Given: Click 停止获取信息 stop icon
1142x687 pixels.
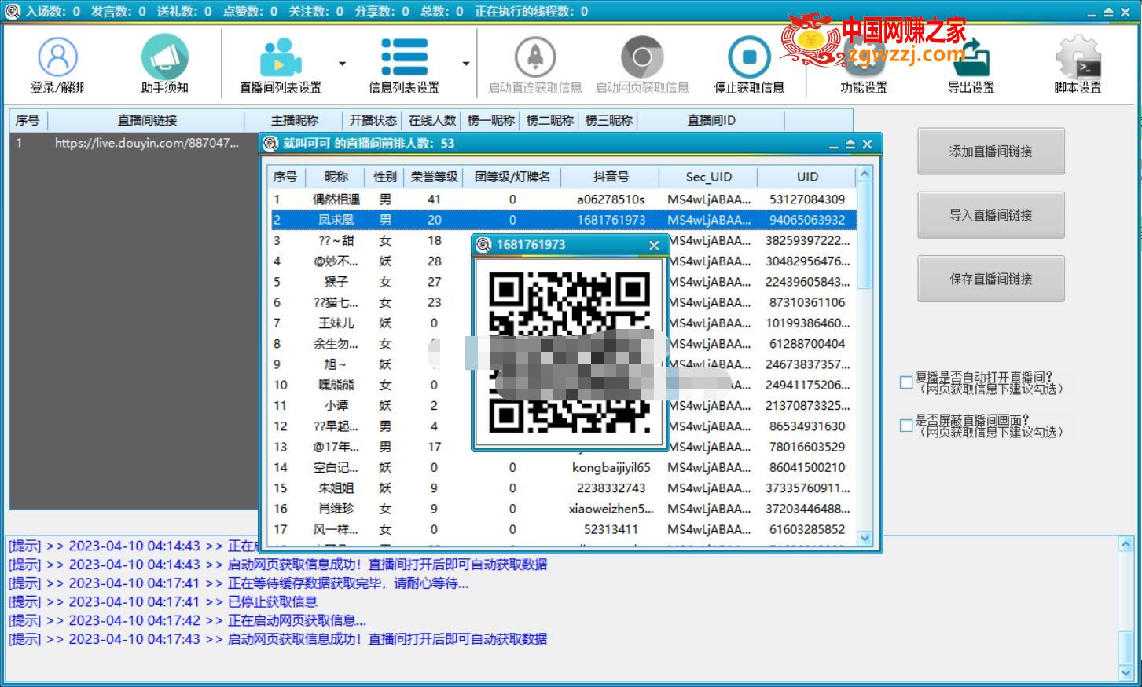Looking at the screenshot, I should point(749,58).
